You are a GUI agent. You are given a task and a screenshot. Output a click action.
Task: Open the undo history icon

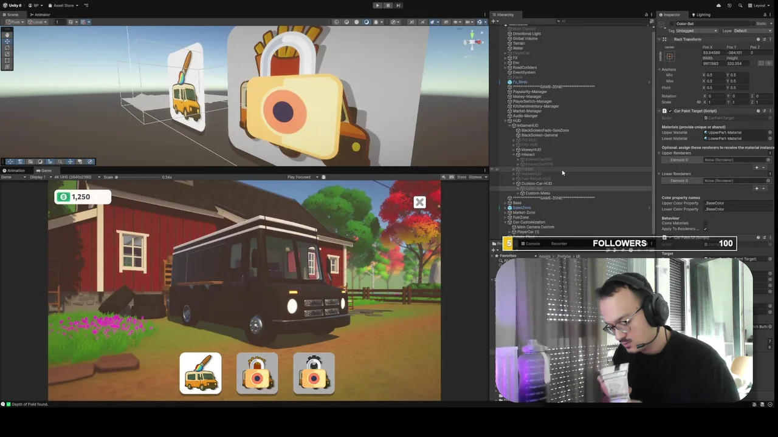pyautogui.click(x=729, y=5)
